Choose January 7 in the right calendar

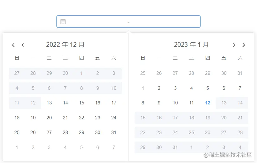(x=240, y=88)
